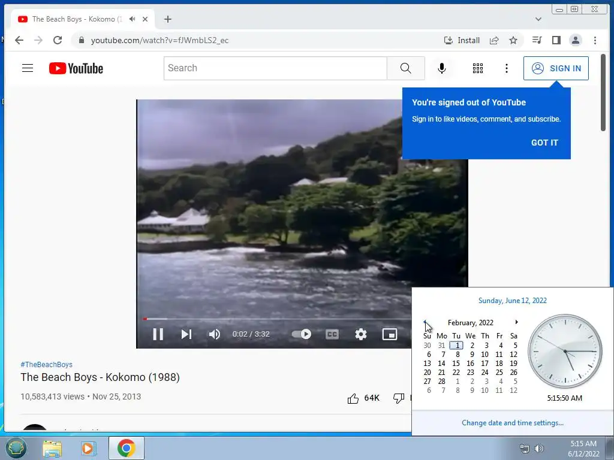Reload the YouTube page

coord(58,40)
